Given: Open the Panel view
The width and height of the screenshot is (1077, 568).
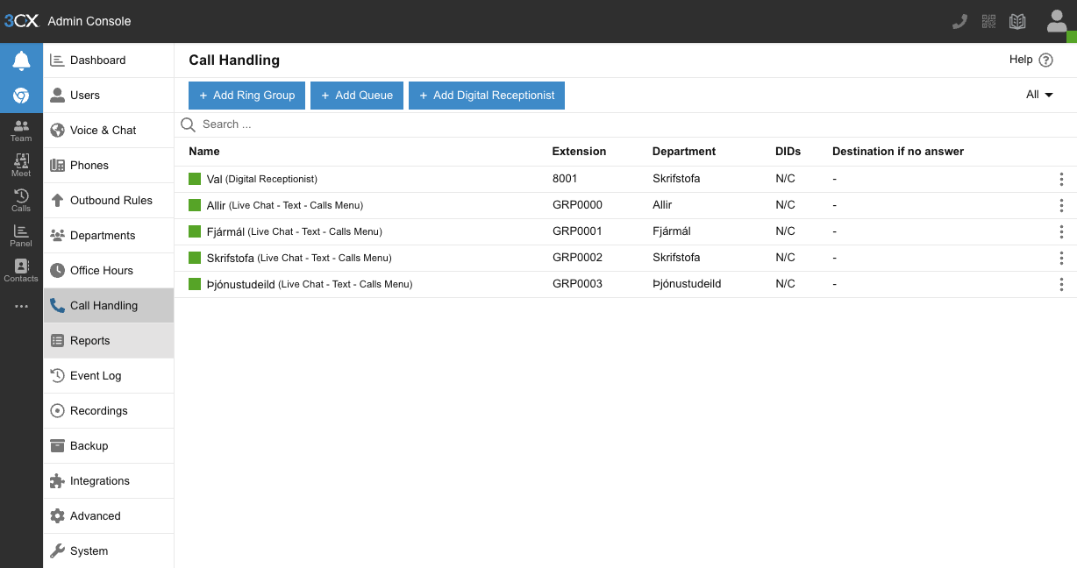Looking at the screenshot, I should click(x=21, y=236).
